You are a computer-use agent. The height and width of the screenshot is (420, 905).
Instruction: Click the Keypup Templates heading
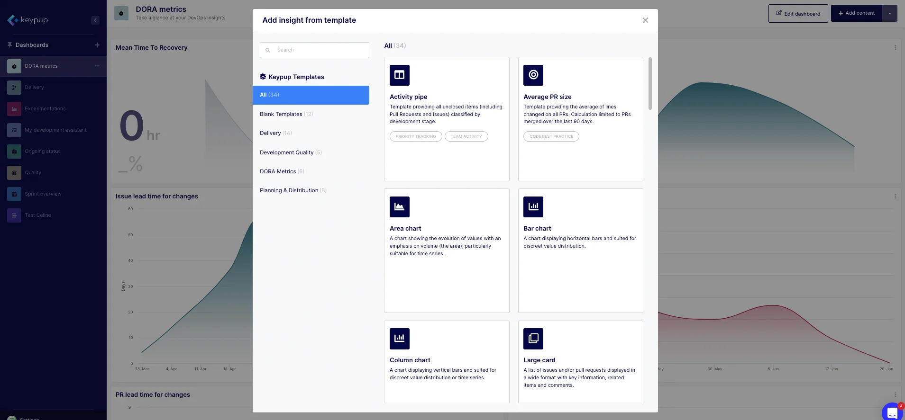[x=296, y=77]
